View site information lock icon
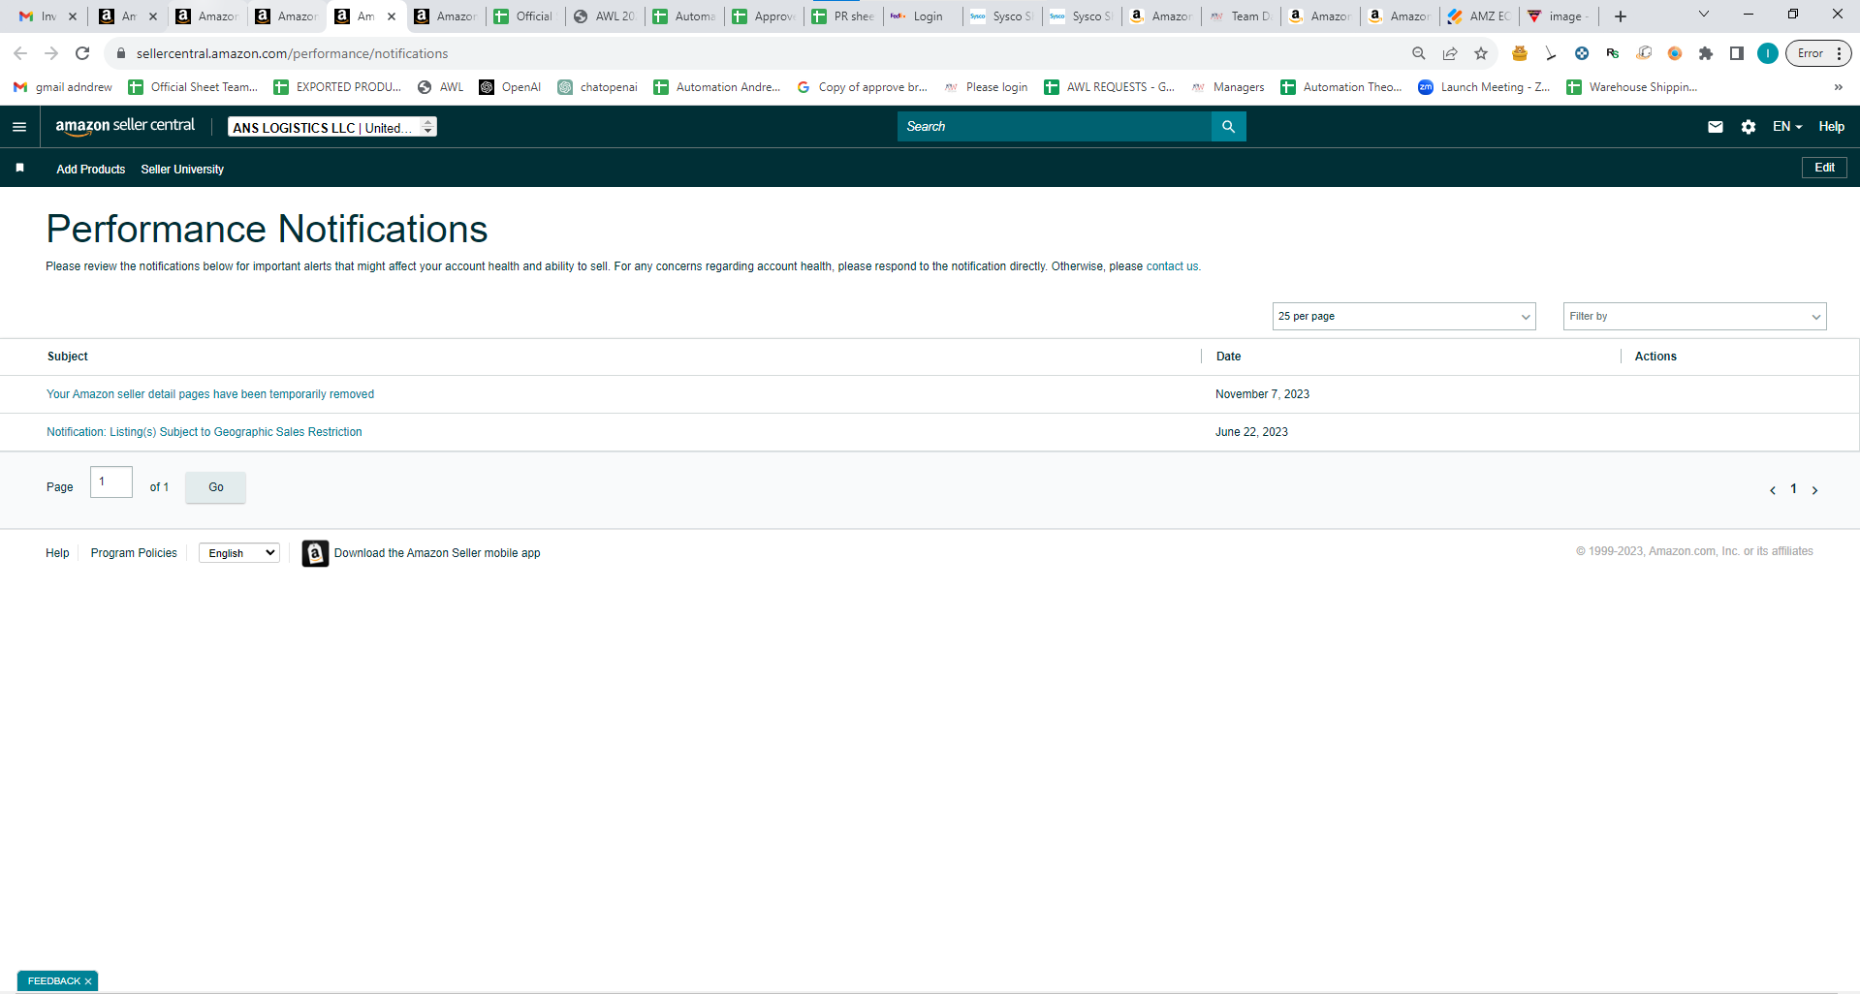1860x994 pixels. click(x=121, y=53)
